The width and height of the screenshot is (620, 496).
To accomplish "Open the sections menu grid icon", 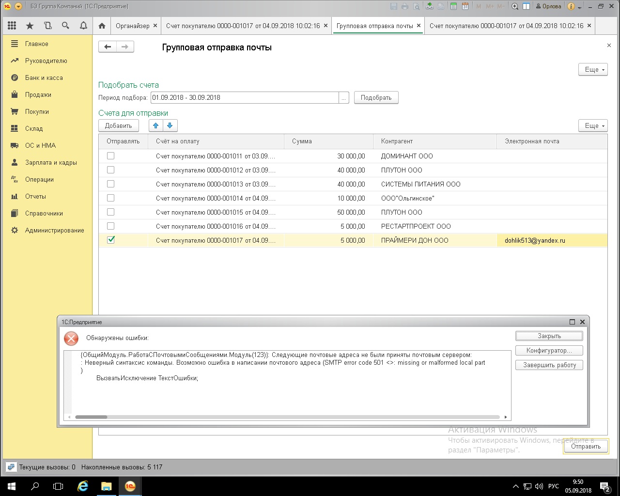I will (12, 26).
